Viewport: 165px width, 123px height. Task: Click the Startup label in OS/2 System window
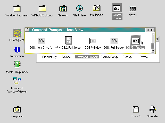127,57
